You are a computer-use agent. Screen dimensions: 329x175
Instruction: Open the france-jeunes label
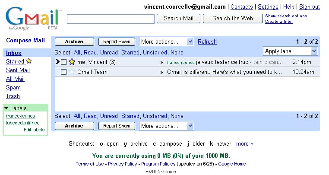coord(21,116)
